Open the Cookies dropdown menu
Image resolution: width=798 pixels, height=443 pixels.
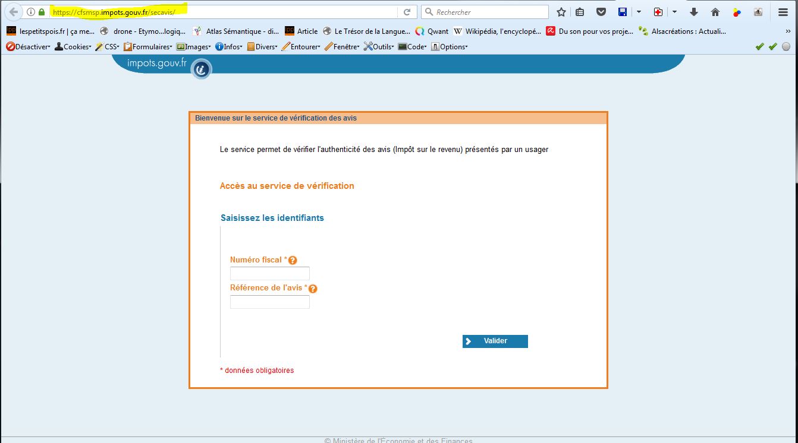pos(73,46)
